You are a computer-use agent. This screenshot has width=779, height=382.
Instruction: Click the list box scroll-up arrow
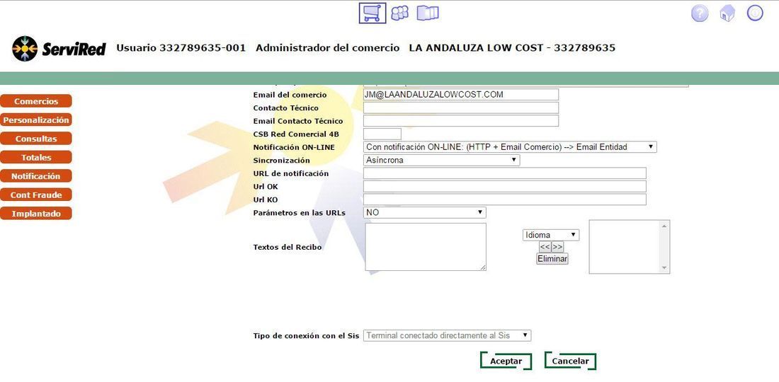click(x=665, y=226)
